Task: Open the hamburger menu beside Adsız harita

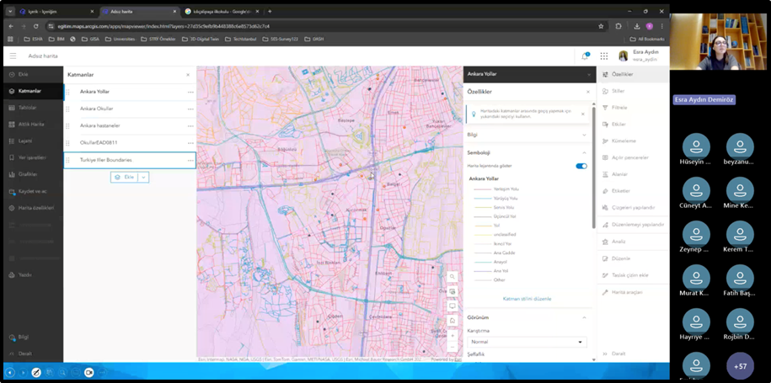Action: click(13, 56)
